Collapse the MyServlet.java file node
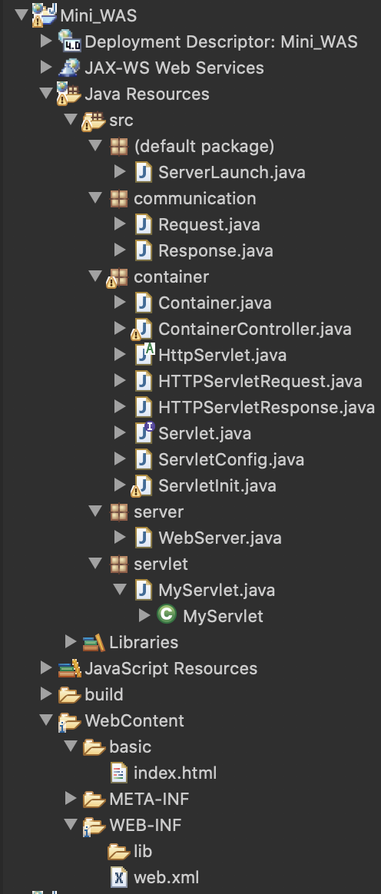Viewport: 381px width, 894px height. [121, 589]
